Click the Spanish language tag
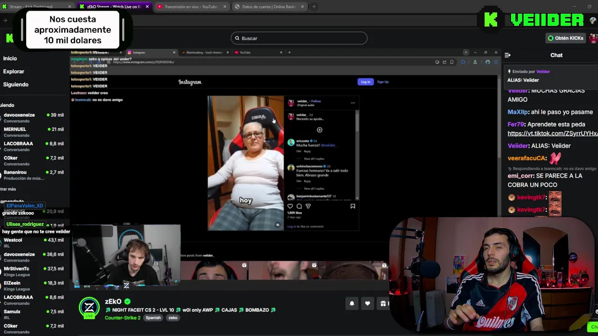Image resolution: width=598 pixels, height=336 pixels. (x=153, y=318)
